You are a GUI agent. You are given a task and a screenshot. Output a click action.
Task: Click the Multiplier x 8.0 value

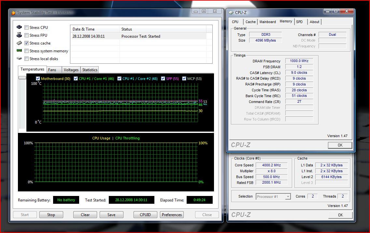(271, 171)
